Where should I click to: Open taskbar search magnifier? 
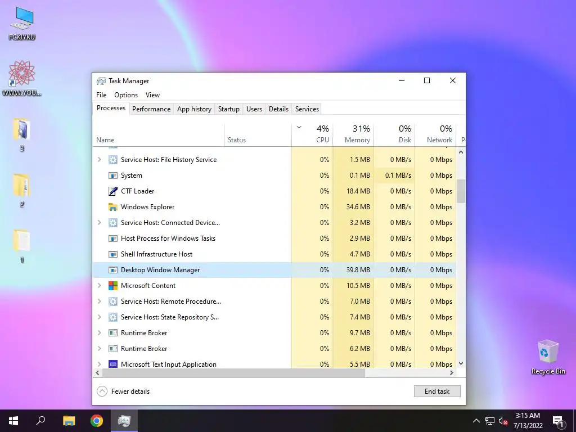pyautogui.click(x=40, y=421)
